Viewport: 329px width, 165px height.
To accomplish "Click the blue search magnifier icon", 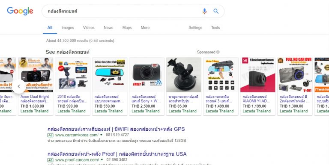I will [216, 11].
